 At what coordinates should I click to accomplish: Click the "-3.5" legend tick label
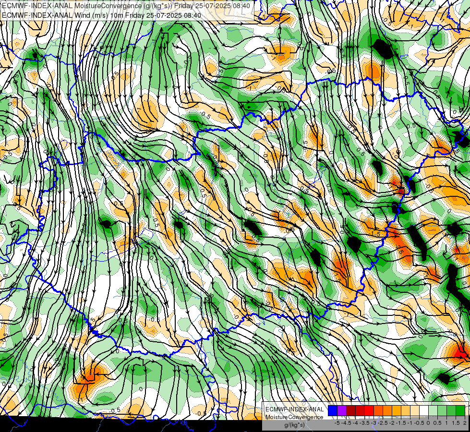point(364,423)
